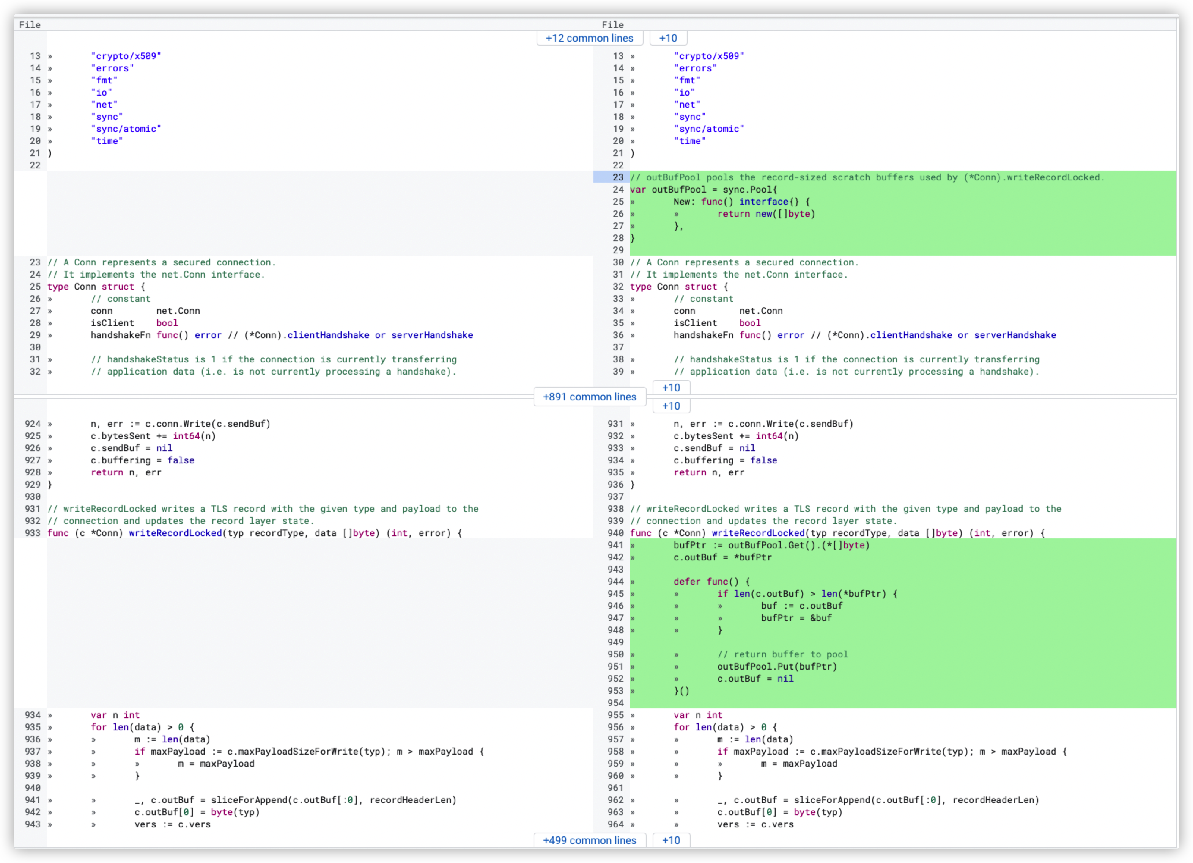This screenshot has height=863, width=1193.
Task: Click 'return new([]byte)' on added line 26
Action: pyautogui.click(x=766, y=213)
